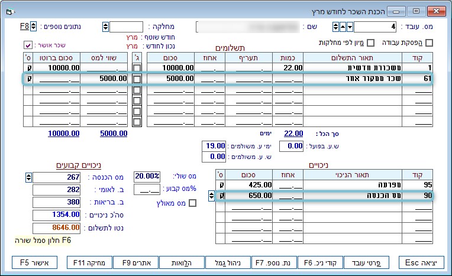
Task: Check the ג' box in fourth payment row
Action: point(137,100)
